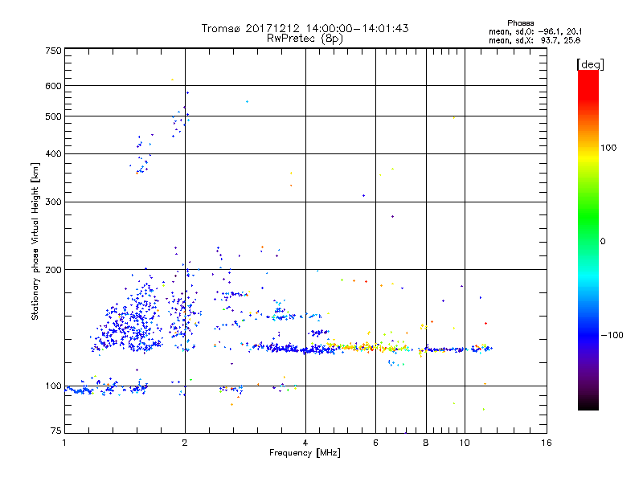Click the plot title 'Tromsø 20171212 14:00:00-14:01:43'

tap(305, 28)
